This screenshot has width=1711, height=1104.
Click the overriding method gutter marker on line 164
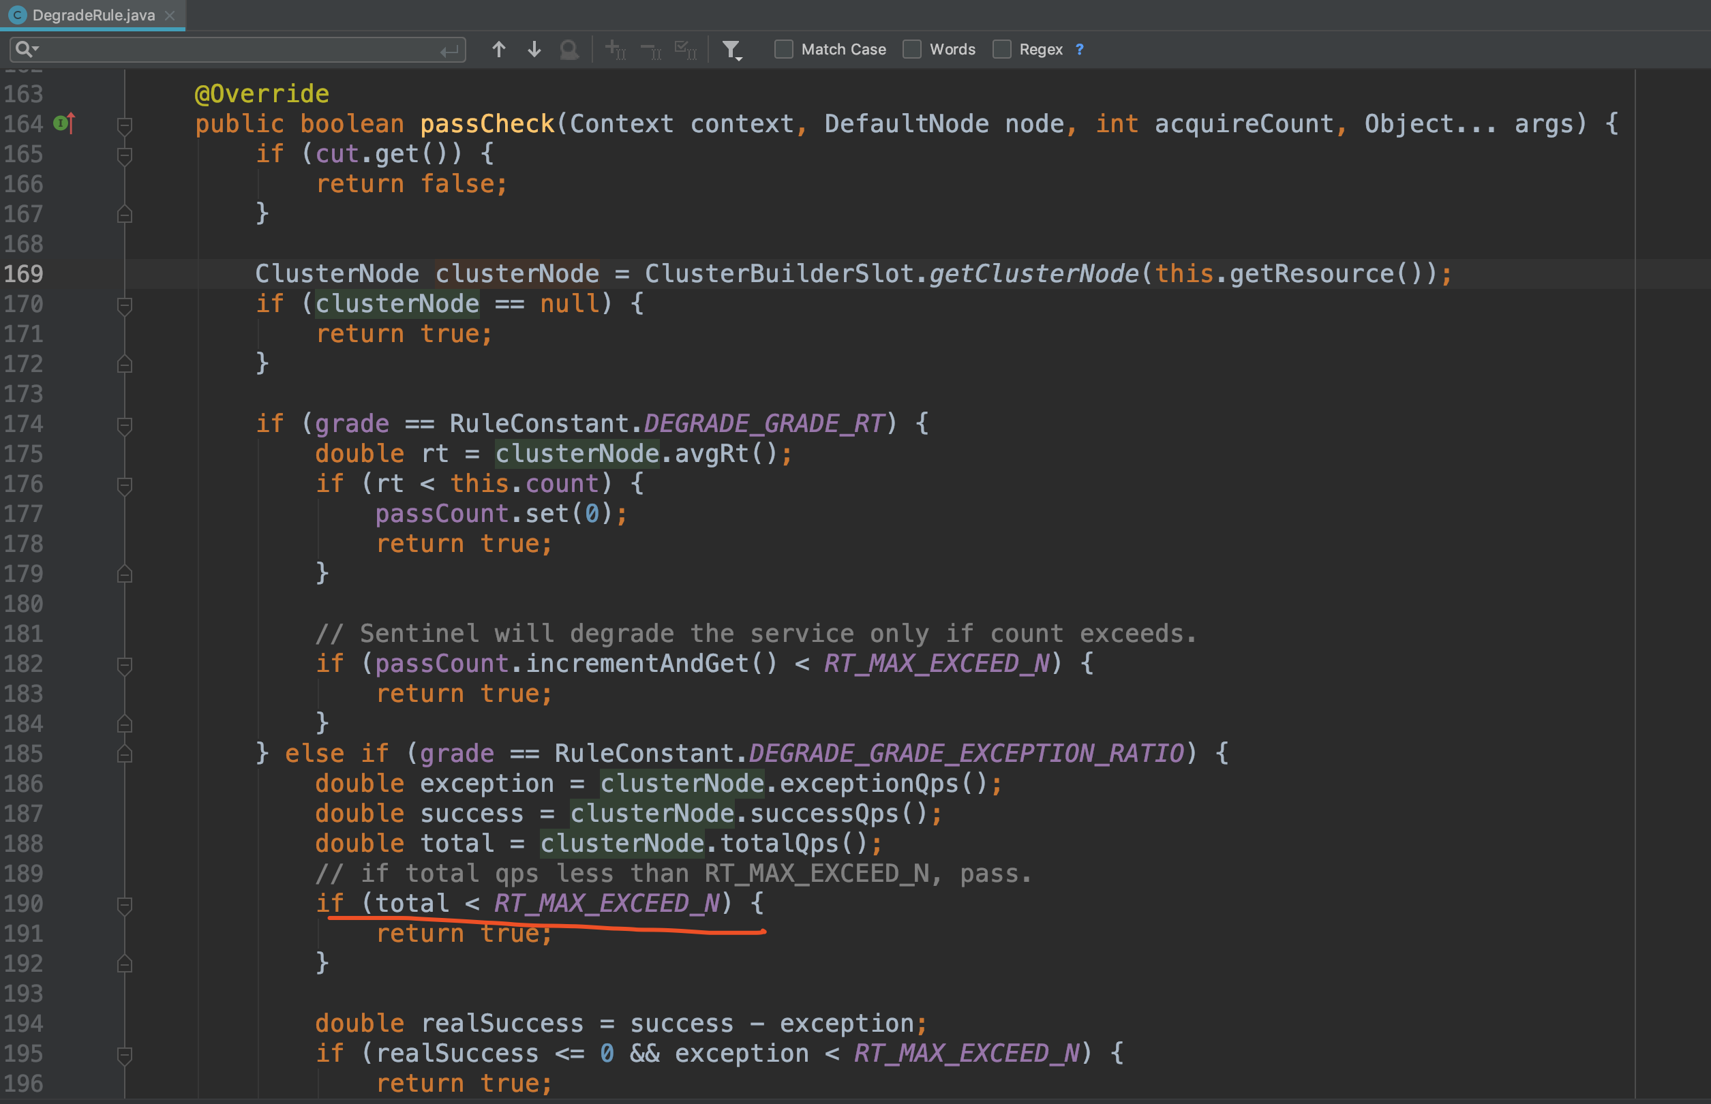click(65, 123)
